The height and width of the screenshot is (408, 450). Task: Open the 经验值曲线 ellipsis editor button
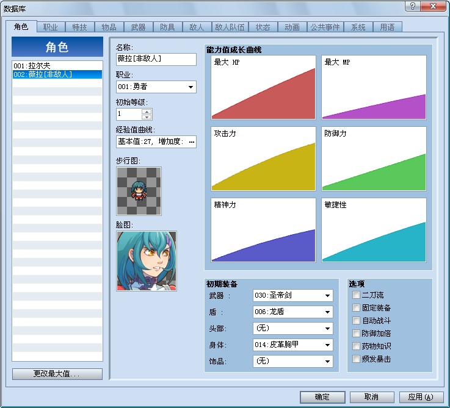pyautogui.click(x=192, y=141)
